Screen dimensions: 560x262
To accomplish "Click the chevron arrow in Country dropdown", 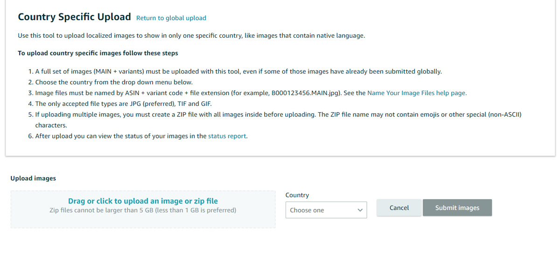I will pos(360,210).
